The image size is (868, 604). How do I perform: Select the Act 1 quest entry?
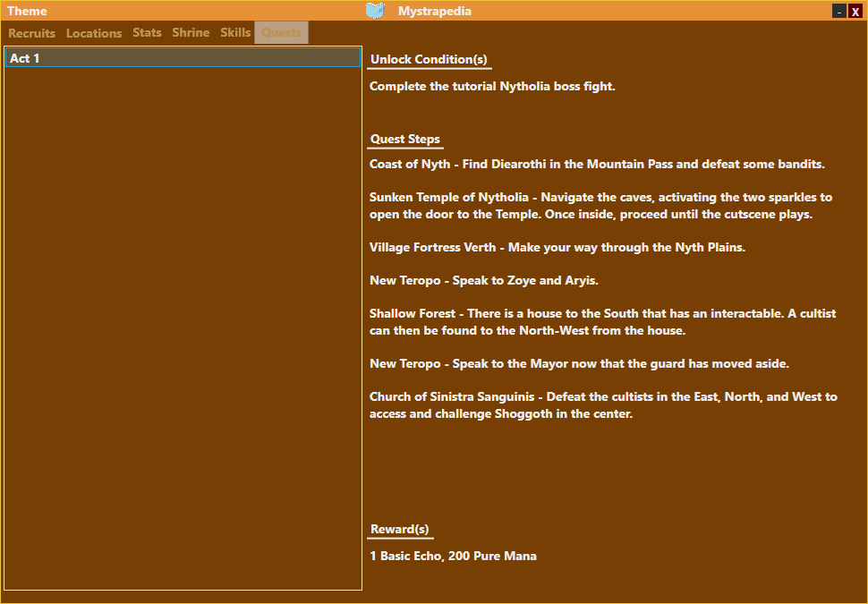tap(183, 58)
